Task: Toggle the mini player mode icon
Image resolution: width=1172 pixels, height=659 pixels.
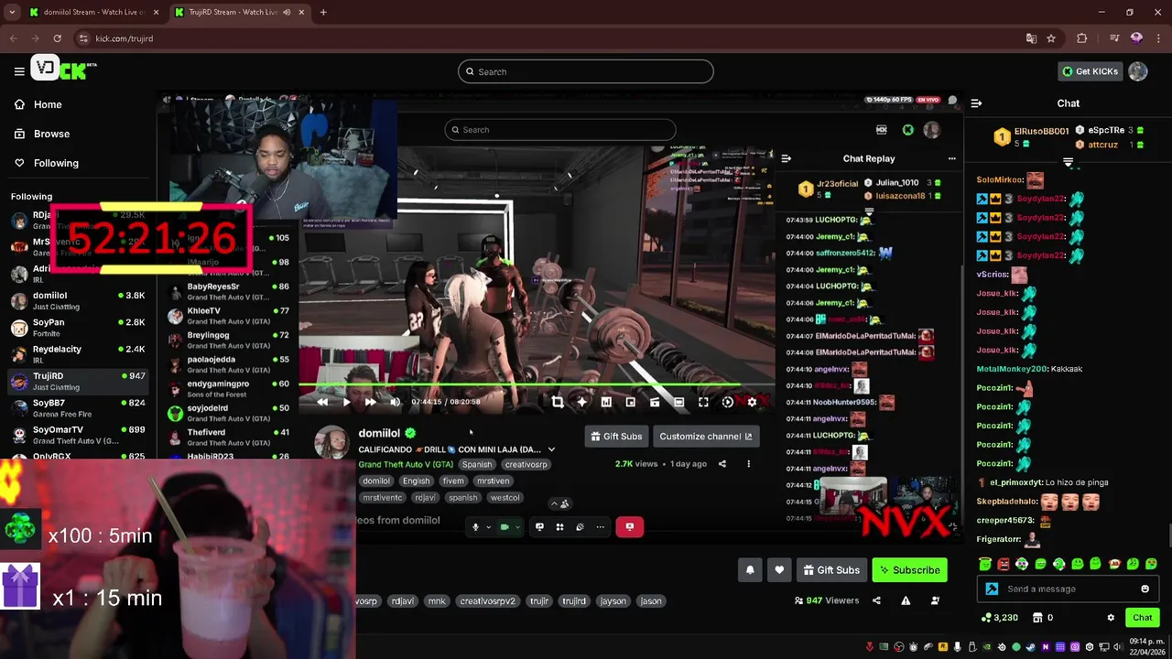Action: click(x=630, y=402)
